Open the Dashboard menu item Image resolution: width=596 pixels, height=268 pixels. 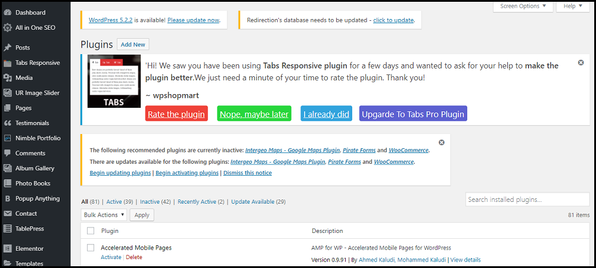[x=30, y=13]
